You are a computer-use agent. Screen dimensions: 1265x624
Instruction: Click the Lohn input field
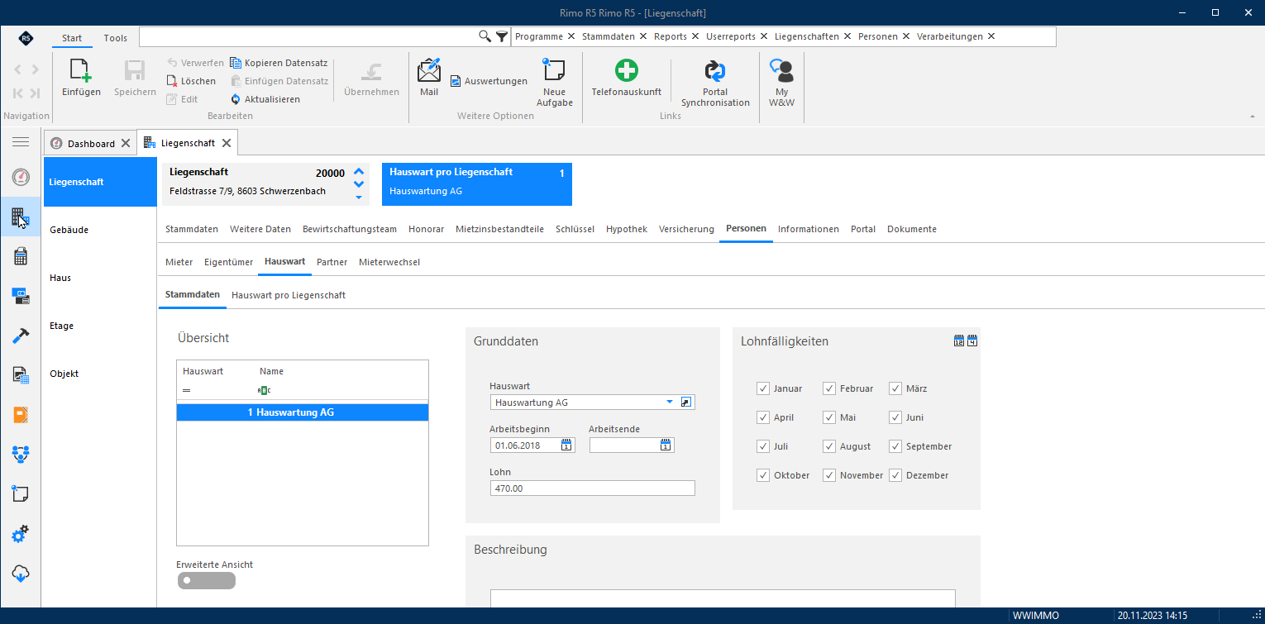(x=592, y=488)
